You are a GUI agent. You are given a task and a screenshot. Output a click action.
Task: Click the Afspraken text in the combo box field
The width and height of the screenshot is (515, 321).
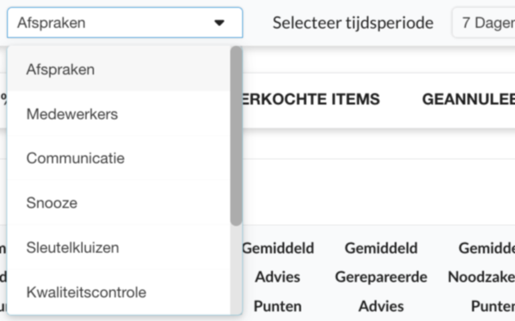coord(51,23)
